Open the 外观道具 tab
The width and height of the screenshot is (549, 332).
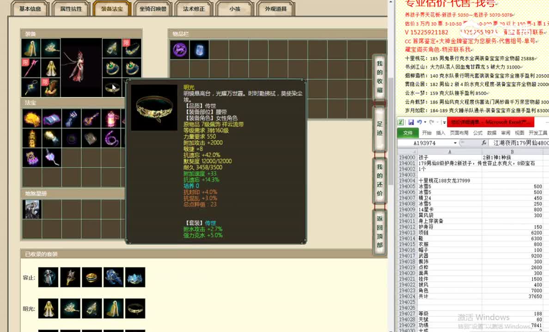point(276,9)
